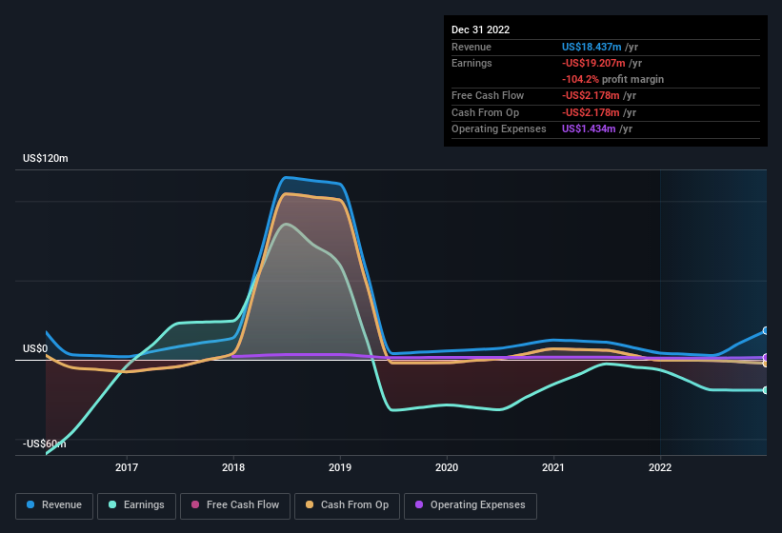Click the 2018 x-axis label

tap(233, 467)
